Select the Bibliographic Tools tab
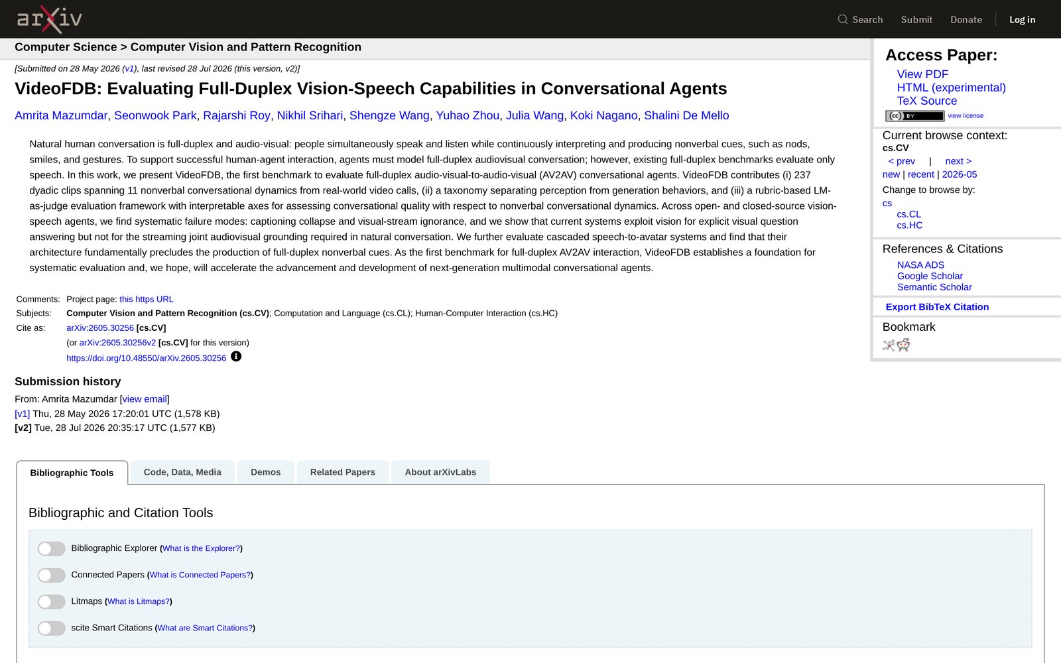 pos(72,473)
